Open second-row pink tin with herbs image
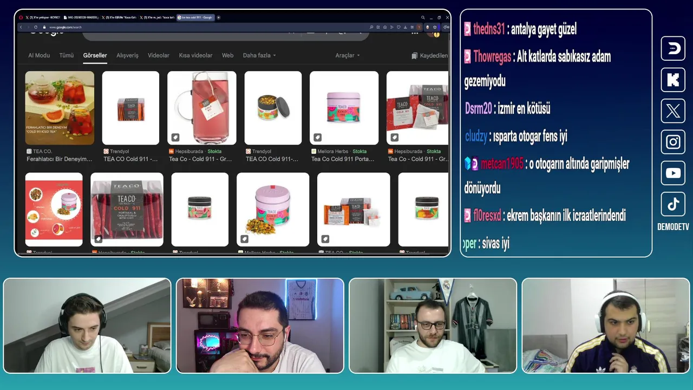This screenshot has height=390, width=693. (x=273, y=210)
